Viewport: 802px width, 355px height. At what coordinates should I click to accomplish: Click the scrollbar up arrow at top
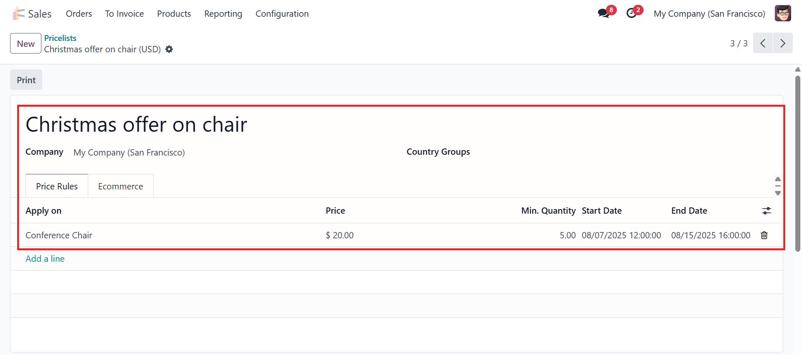pos(798,69)
